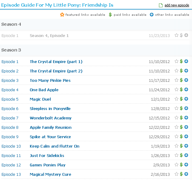Open the One Bad Apple episode
Viewport: 192px width, 180px height.
(x=44, y=90)
